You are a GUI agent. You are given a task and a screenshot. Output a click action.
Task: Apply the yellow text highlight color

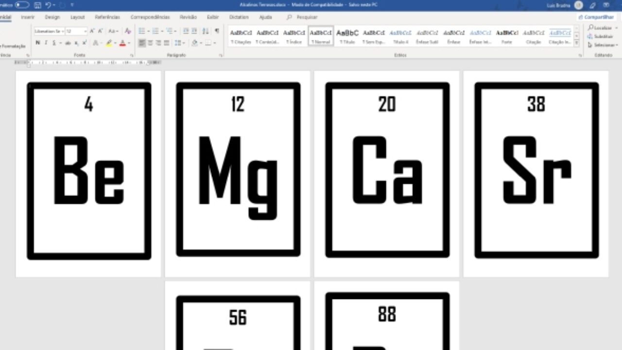[109, 43]
